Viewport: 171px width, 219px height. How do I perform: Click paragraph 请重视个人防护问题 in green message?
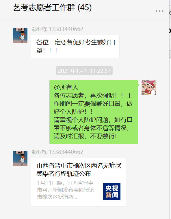(93, 128)
